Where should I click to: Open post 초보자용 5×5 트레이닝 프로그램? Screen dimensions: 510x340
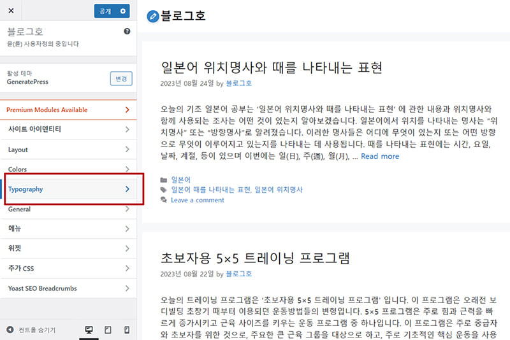pos(255,258)
